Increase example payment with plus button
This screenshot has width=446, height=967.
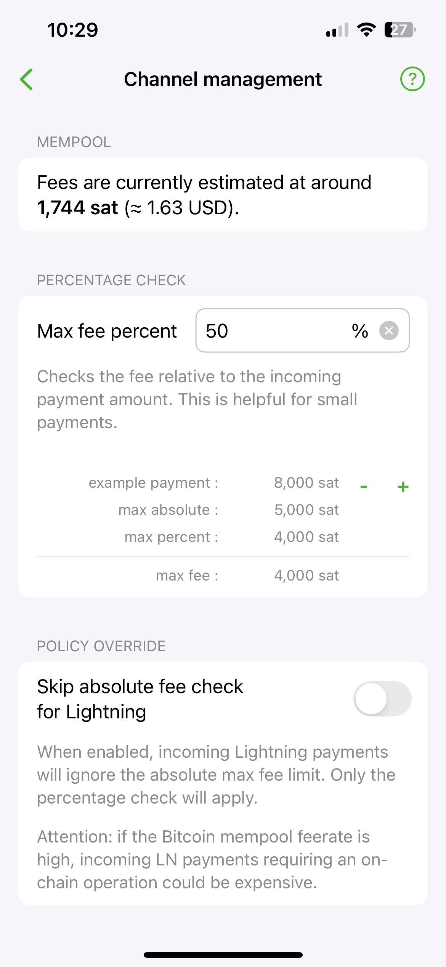(403, 487)
